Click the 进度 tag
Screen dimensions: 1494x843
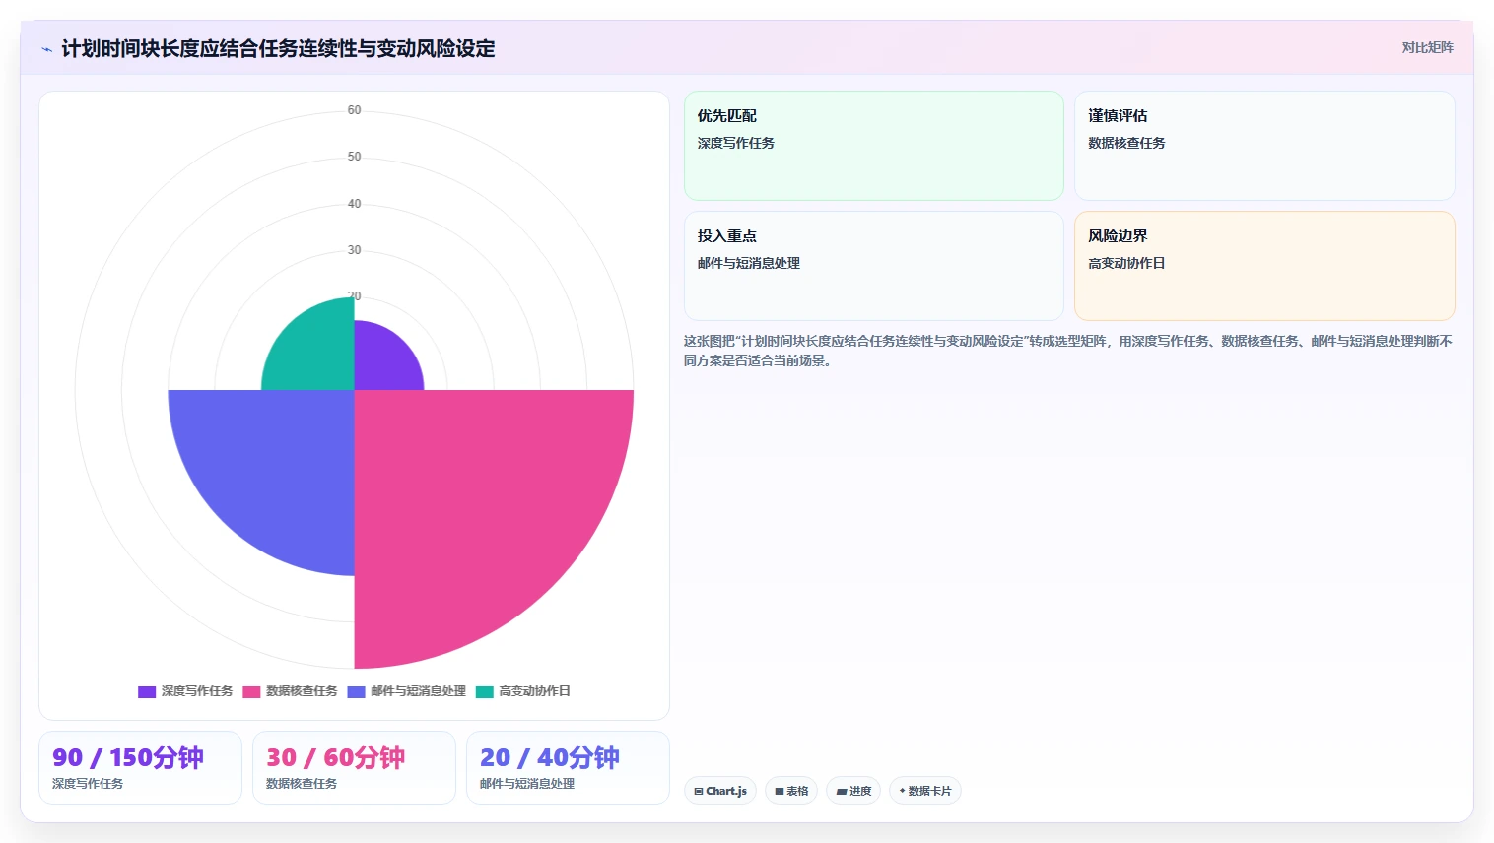(853, 791)
